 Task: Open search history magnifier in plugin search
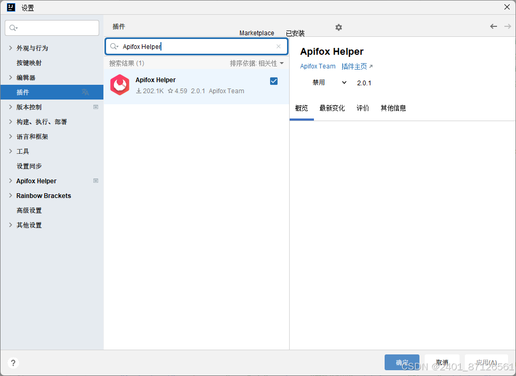[114, 46]
